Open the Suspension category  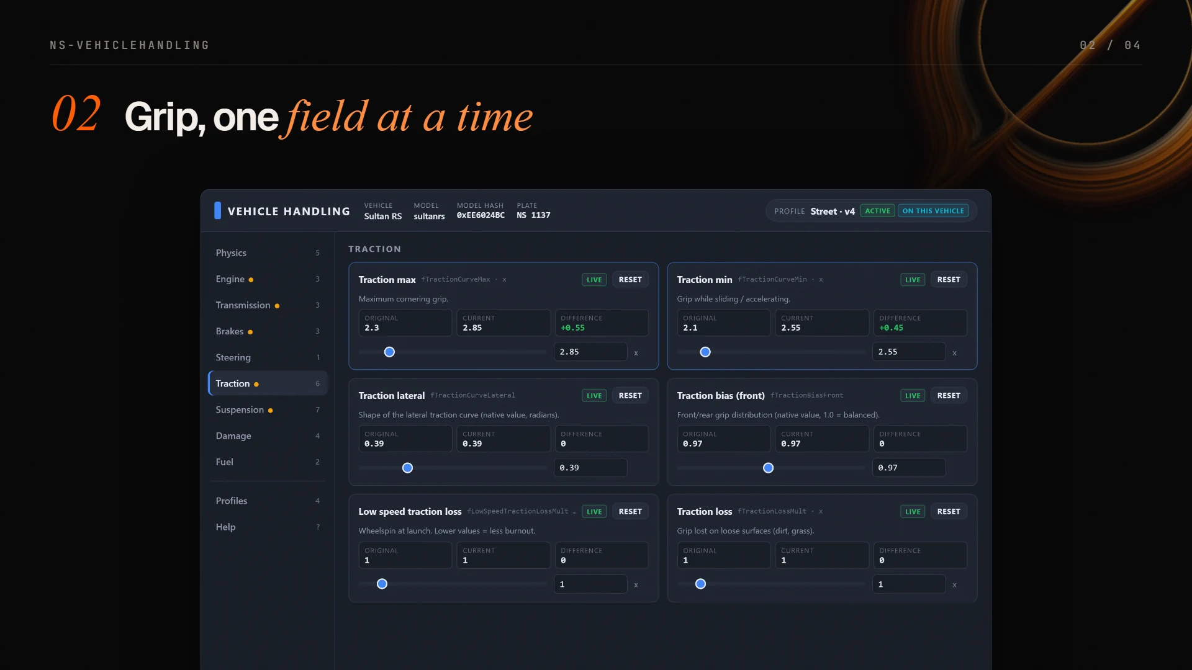tap(268, 409)
